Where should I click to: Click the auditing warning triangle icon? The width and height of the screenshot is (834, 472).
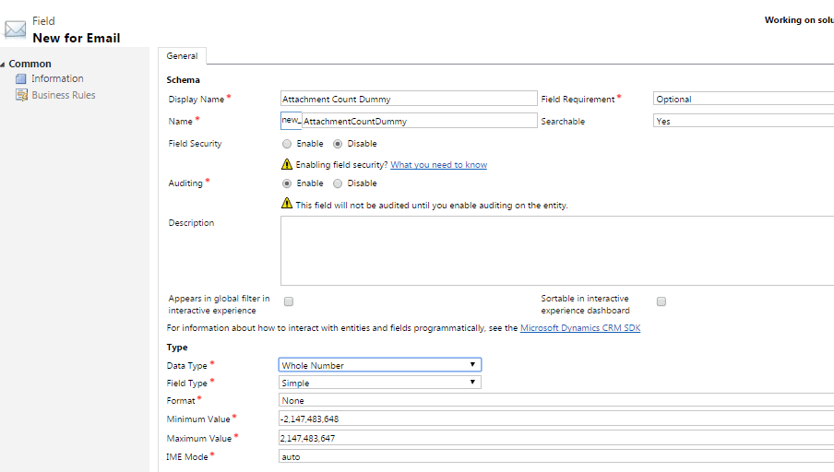coord(287,203)
